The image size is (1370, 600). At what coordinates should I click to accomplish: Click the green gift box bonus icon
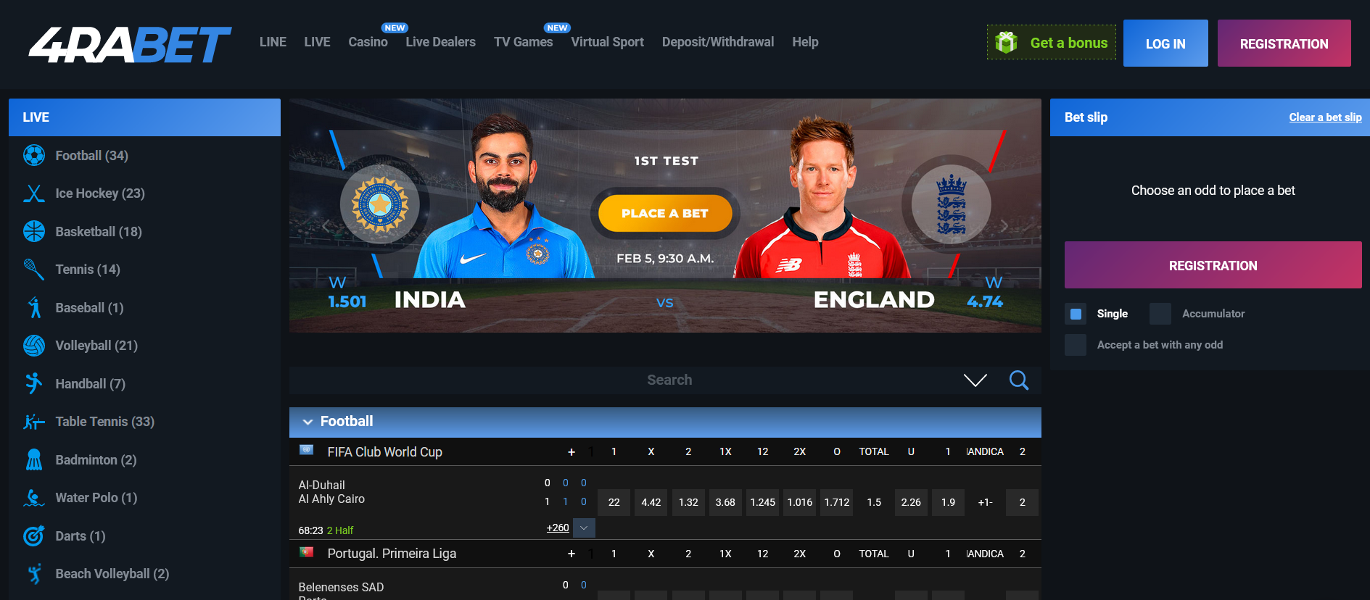(1006, 43)
